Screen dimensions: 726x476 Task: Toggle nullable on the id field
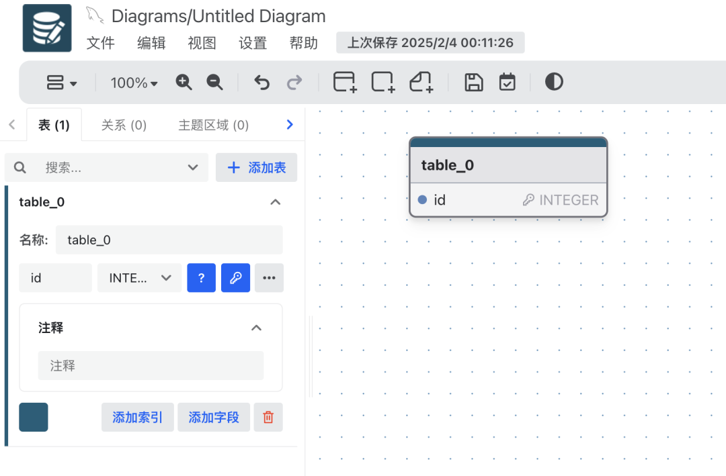coord(201,277)
